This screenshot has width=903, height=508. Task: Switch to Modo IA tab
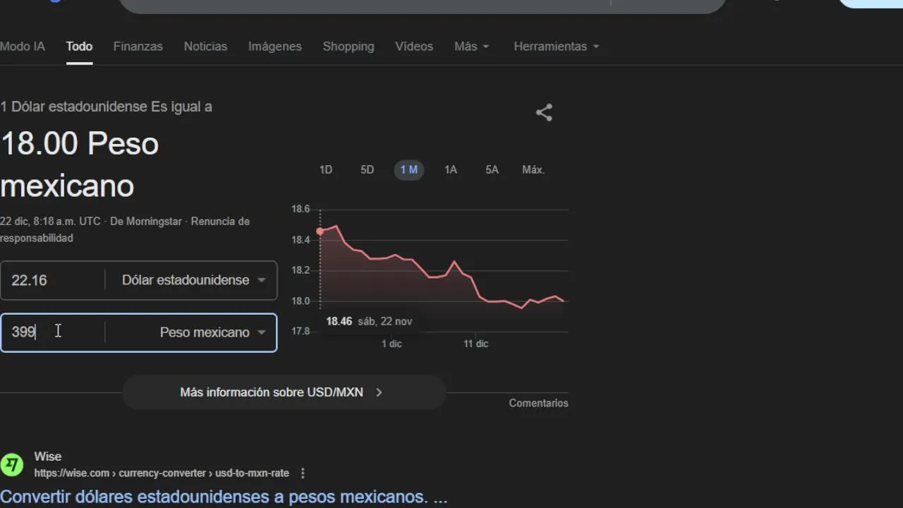tap(22, 47)
